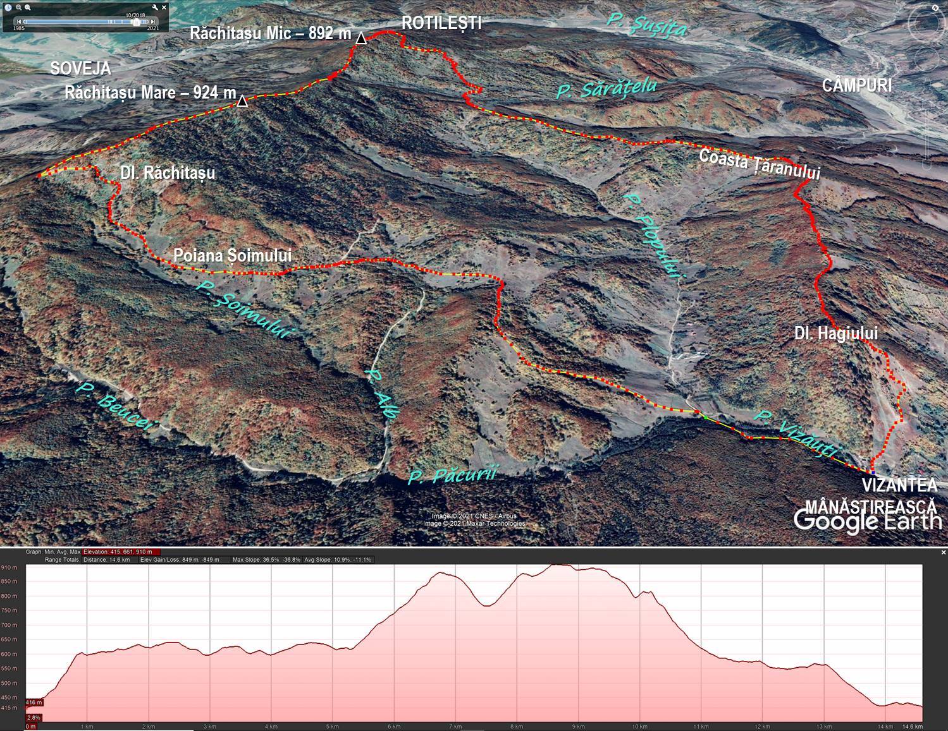Open time slider options wrench
This screenshot has width=948, height=731.
pyautogui.click(x=156, y=8)
